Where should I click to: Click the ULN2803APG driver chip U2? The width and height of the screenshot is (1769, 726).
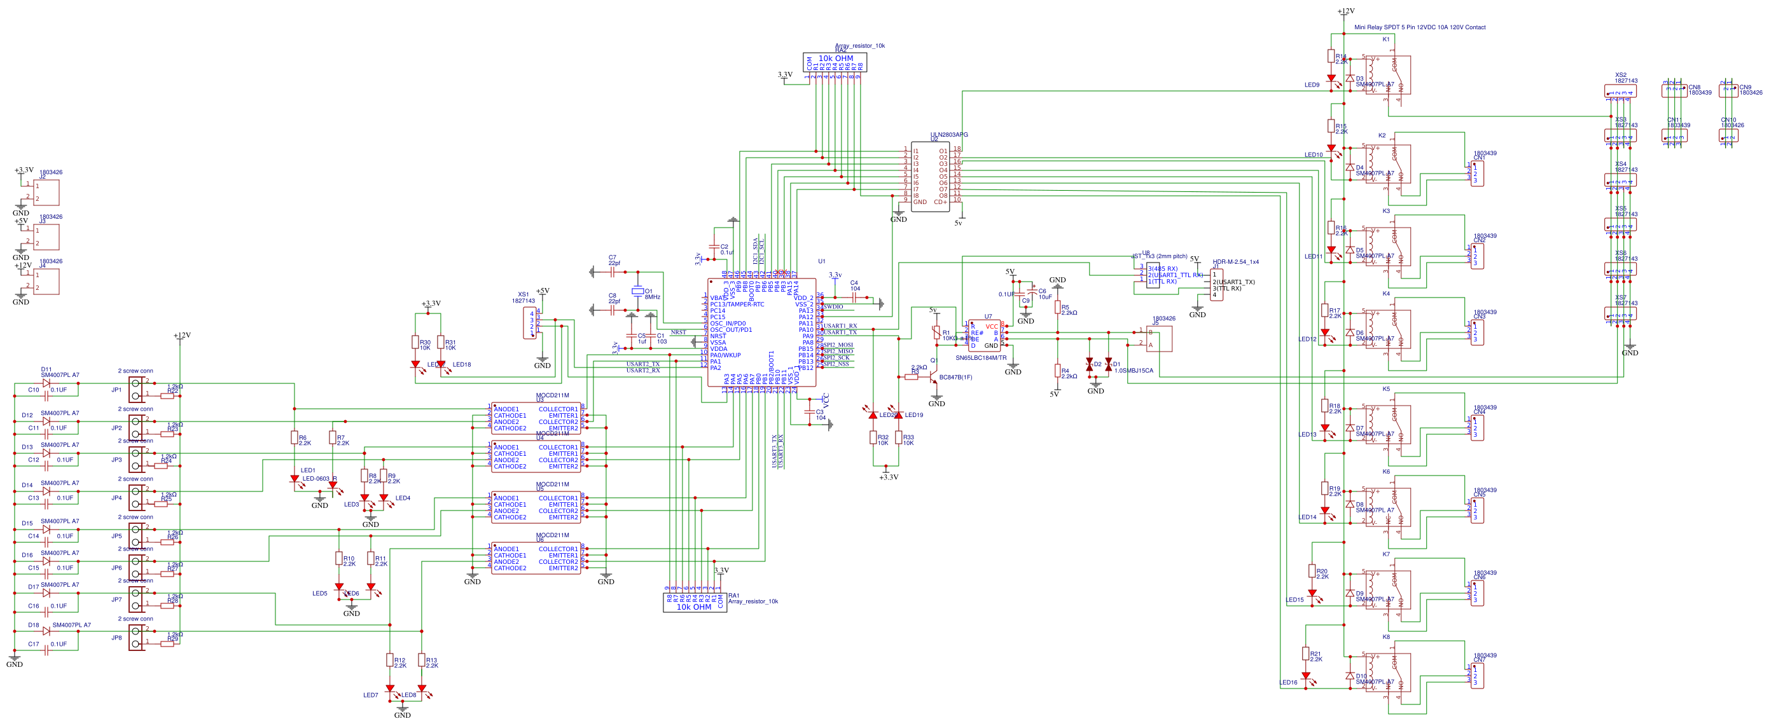[930, 176]
